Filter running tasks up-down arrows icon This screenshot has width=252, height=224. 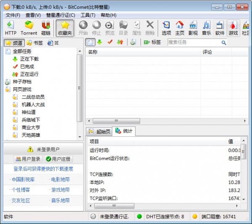(x=120, y=42)
